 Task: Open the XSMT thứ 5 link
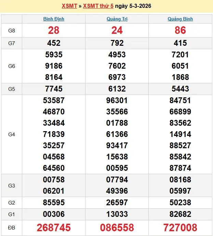point(98,6)
